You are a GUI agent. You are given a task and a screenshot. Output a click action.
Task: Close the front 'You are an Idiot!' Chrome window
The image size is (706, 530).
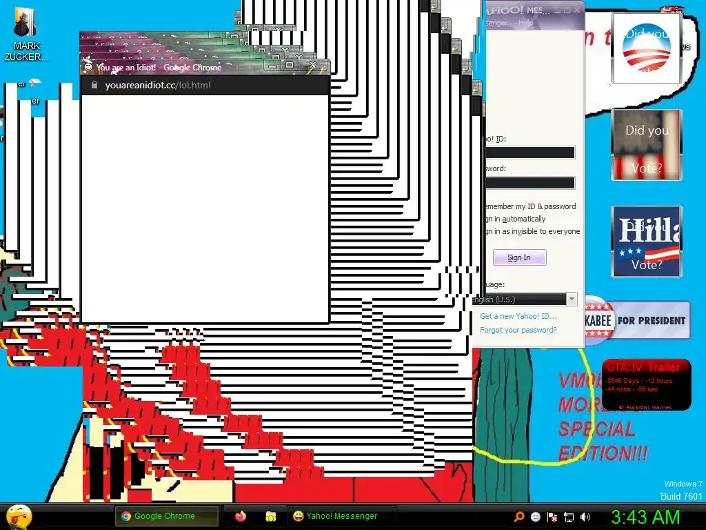(x=312, y=66)
